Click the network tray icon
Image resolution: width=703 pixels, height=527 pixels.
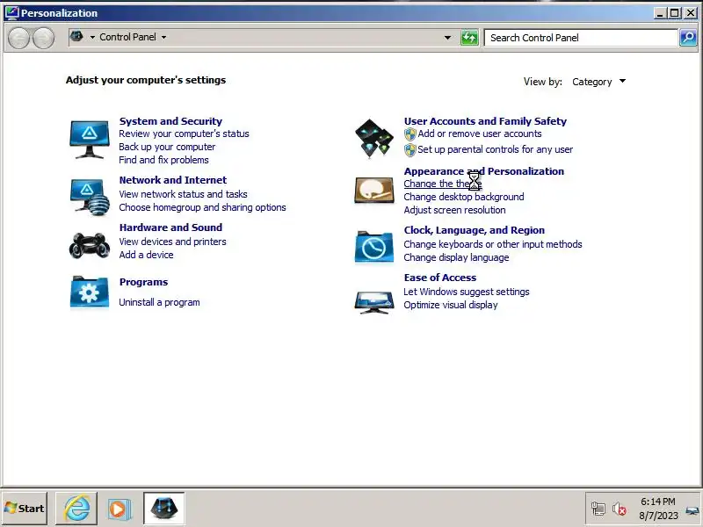pos(598,509)
